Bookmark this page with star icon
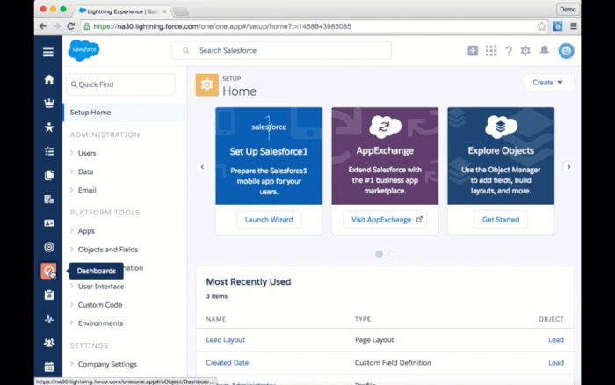Image resolution: width=615 pixels, height=385 pixels. (542, 26)
